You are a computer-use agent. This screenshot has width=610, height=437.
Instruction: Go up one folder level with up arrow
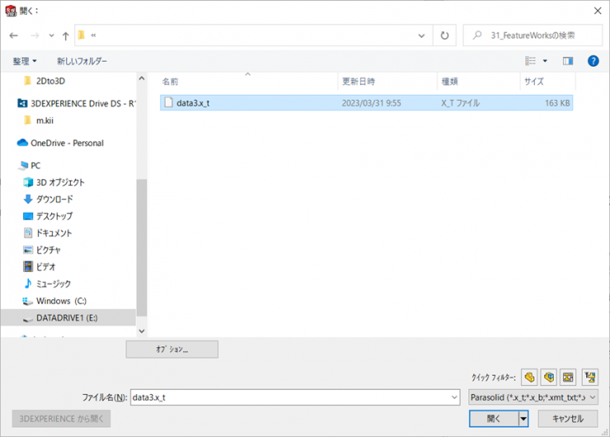tap(66, 35)
